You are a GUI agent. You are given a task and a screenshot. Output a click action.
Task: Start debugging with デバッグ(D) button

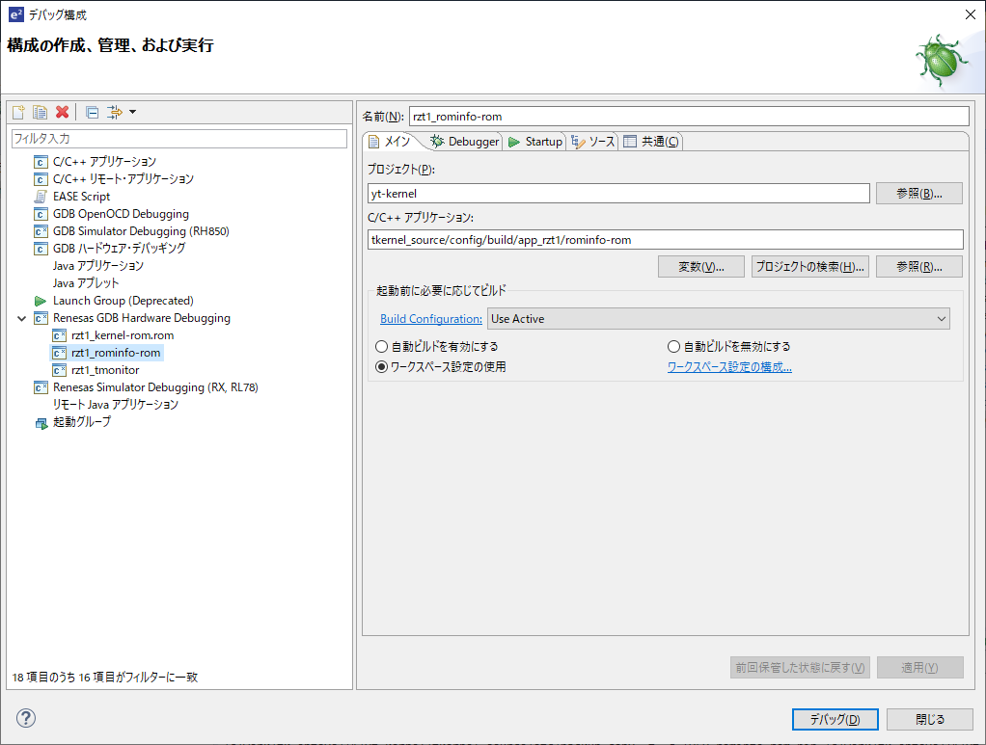[835, 719]
